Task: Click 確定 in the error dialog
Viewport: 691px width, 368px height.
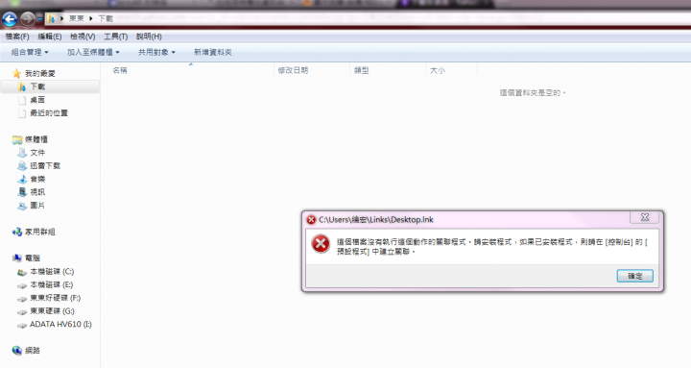Action: pyautogui.click(x=634, y=276)
